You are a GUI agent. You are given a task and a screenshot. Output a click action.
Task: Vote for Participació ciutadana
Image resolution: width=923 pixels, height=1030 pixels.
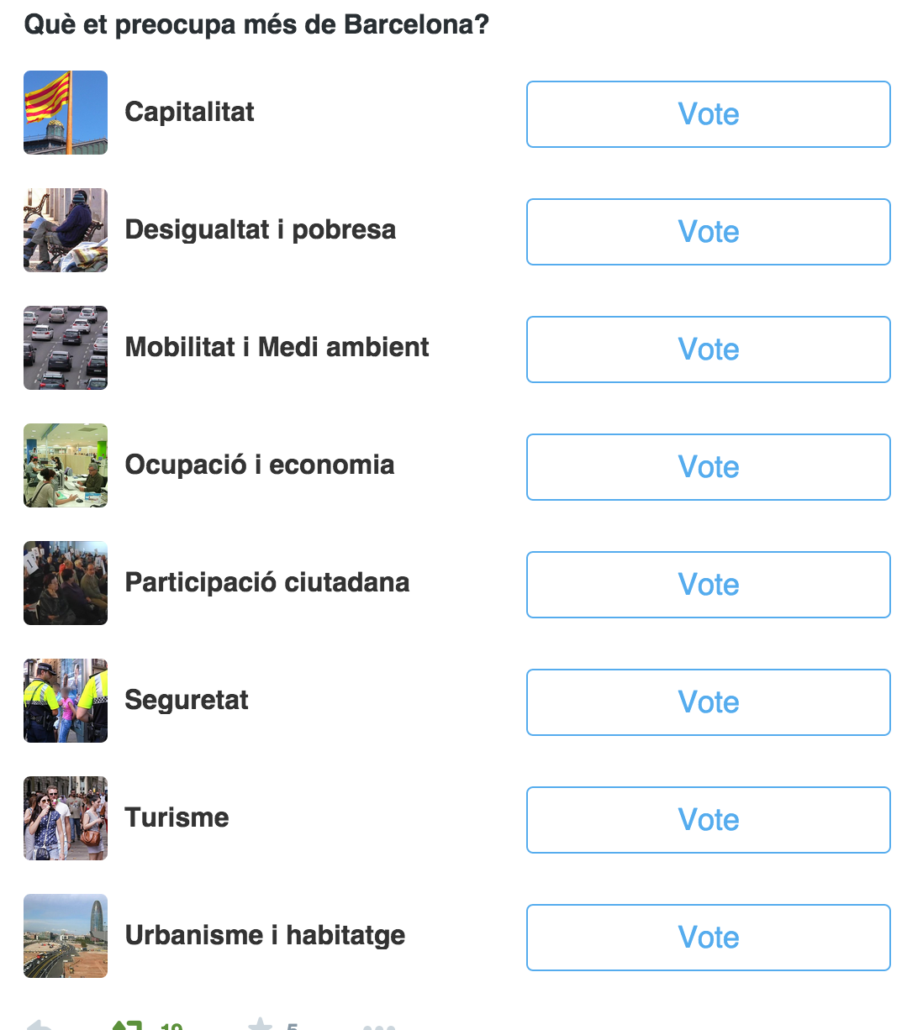(708, 585)
